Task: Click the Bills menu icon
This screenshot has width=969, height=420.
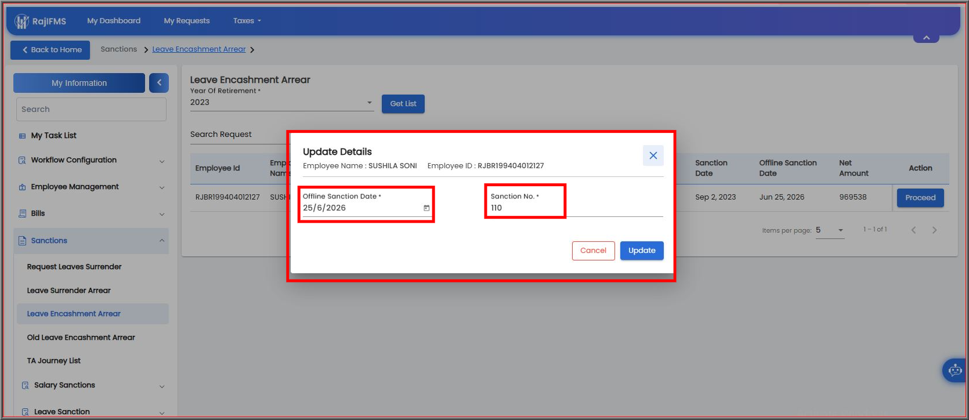Action: pos(22,213)
